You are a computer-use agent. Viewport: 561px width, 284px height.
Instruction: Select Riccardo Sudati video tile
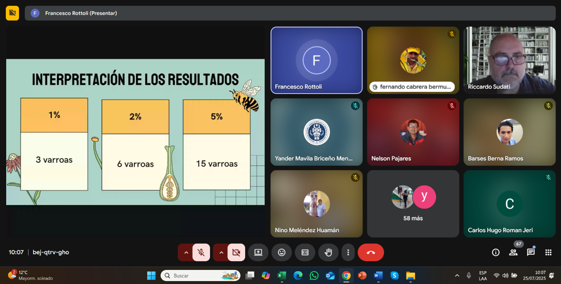click(509, 60)
